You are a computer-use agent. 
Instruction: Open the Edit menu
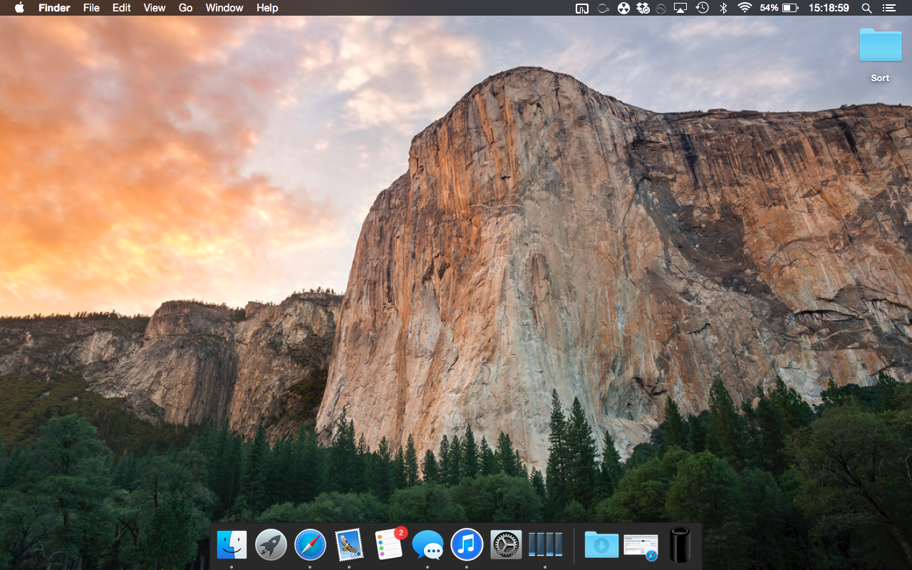pos(122,8)
